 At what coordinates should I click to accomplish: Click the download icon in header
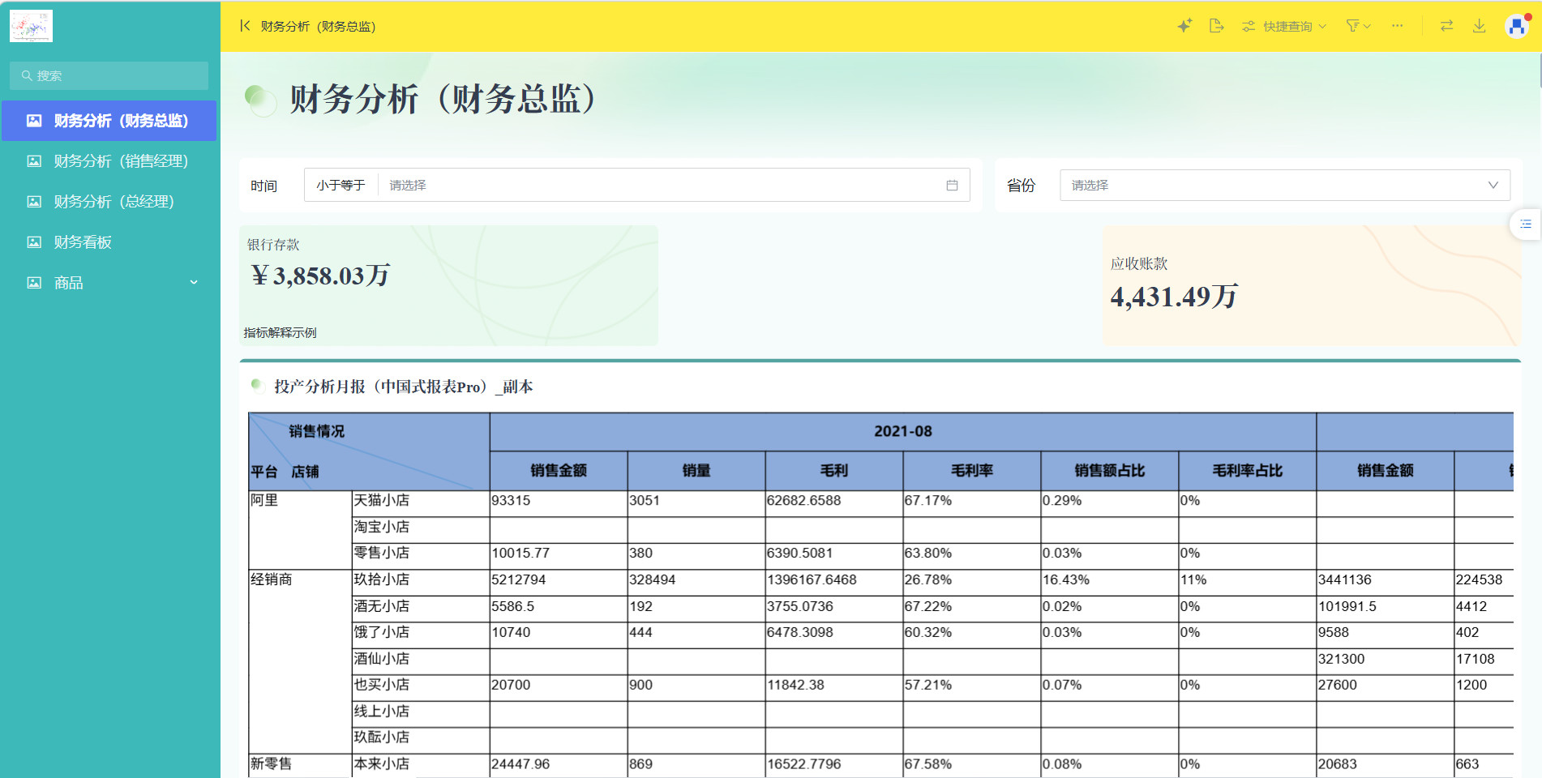tap(1479, 26)
